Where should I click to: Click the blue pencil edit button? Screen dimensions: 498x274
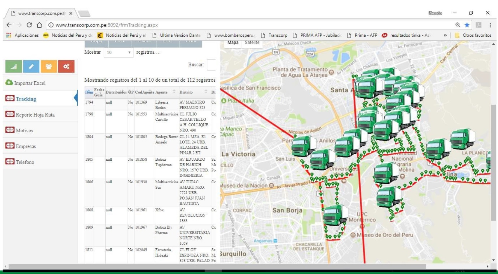tap(31, 66)
